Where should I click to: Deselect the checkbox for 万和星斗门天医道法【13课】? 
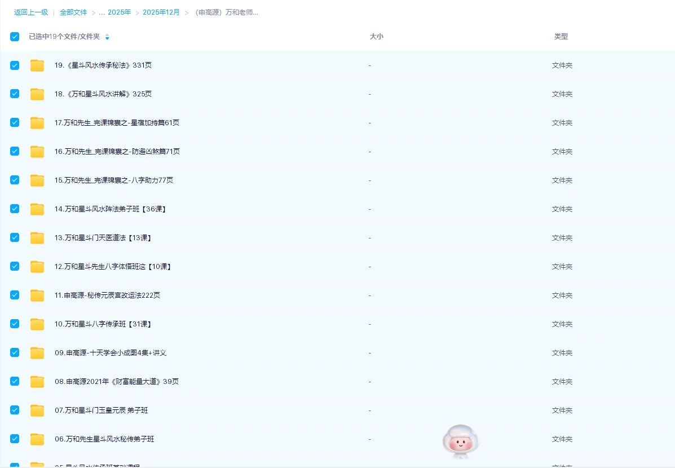[14, 237]
